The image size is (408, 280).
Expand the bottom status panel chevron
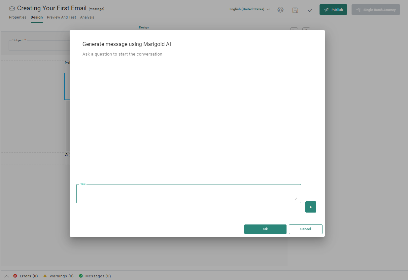6,276
